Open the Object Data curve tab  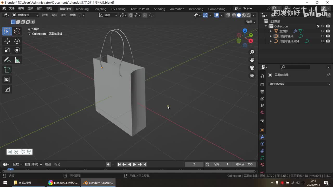pyautogui.click(x=262, y=158)
